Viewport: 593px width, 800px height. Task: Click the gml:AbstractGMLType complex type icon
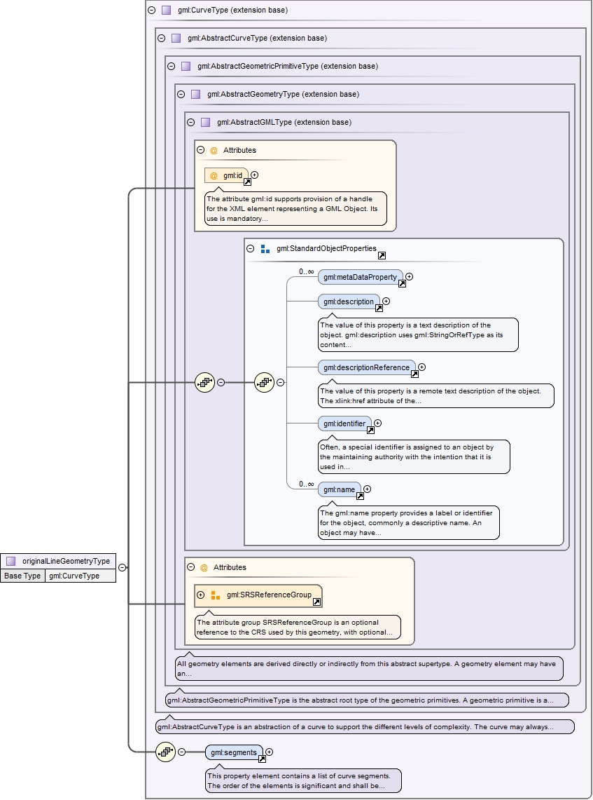205,122
